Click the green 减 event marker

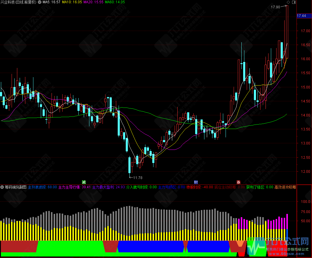point(84,182)
